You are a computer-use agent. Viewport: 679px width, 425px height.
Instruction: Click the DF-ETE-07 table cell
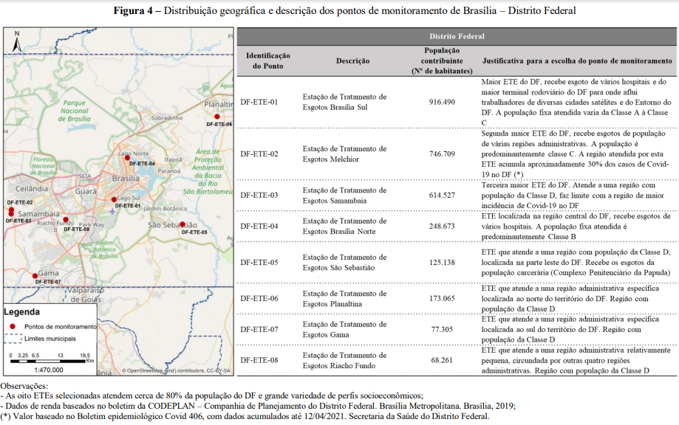pyautogui.click(x=259, y=330)
